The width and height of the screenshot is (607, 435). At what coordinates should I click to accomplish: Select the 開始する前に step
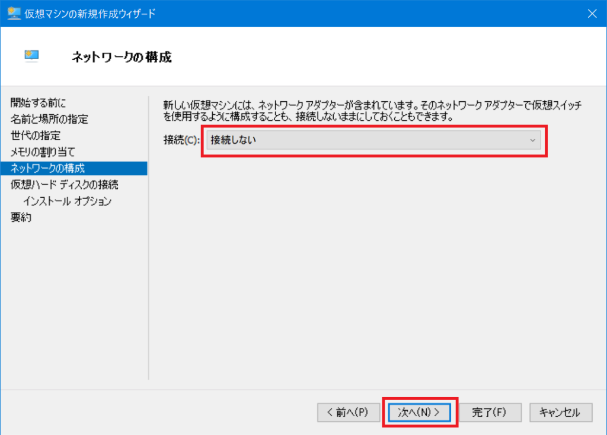point(38,103)
